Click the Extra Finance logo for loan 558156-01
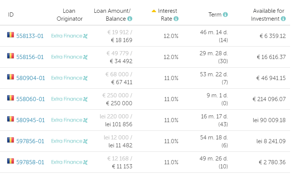The width and height of the screenshot is (298, 183). [69, 57]
